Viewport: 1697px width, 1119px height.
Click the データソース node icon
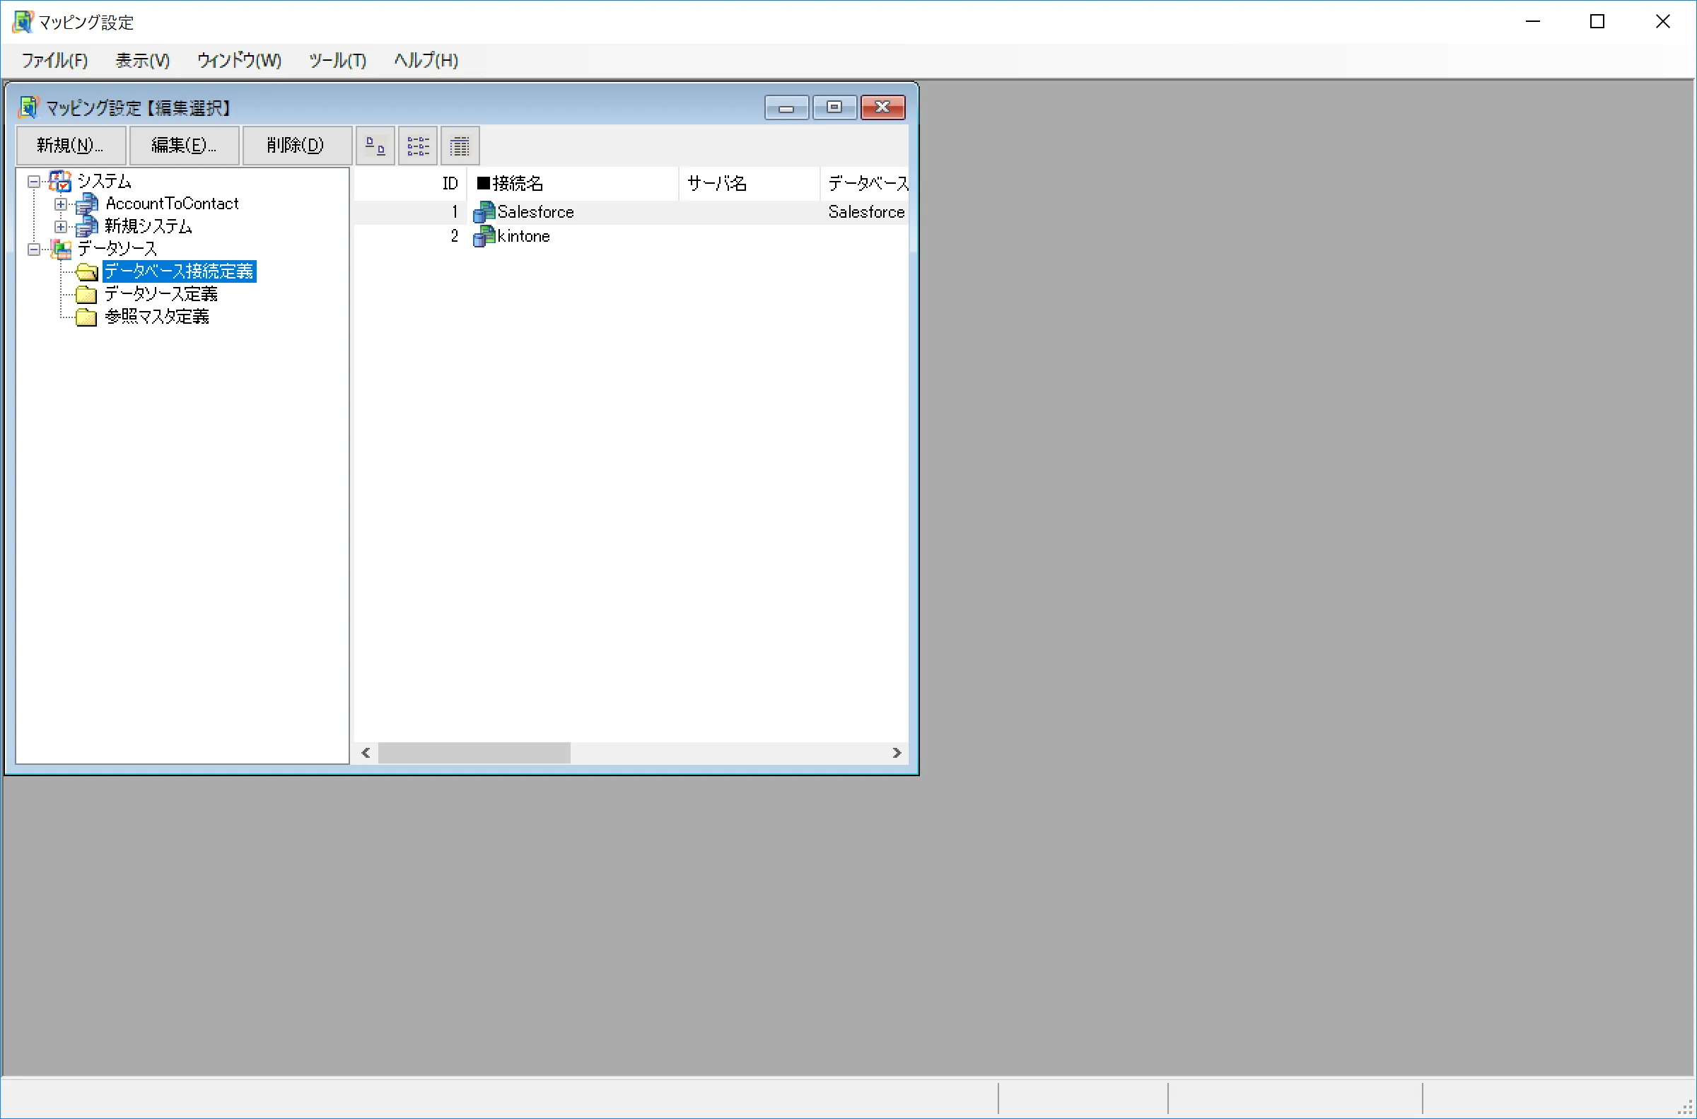pos(62,248)
